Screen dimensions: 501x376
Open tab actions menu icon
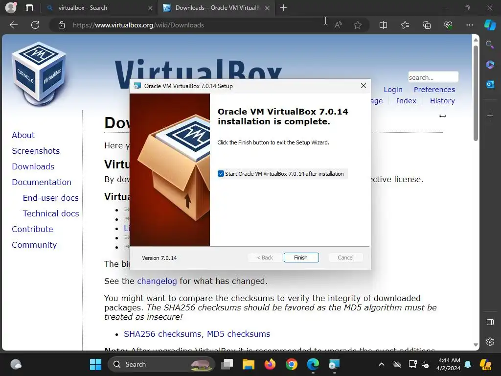coord(29,8)
